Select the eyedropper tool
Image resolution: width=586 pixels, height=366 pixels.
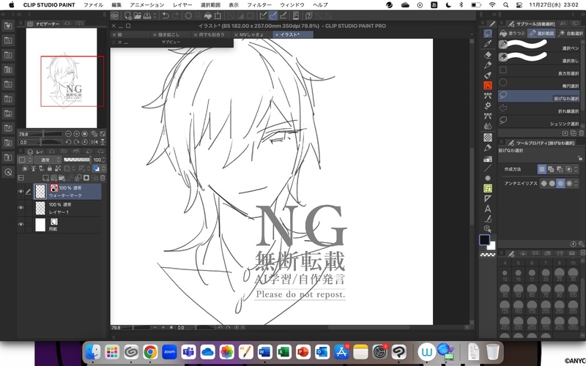(488, 44)
